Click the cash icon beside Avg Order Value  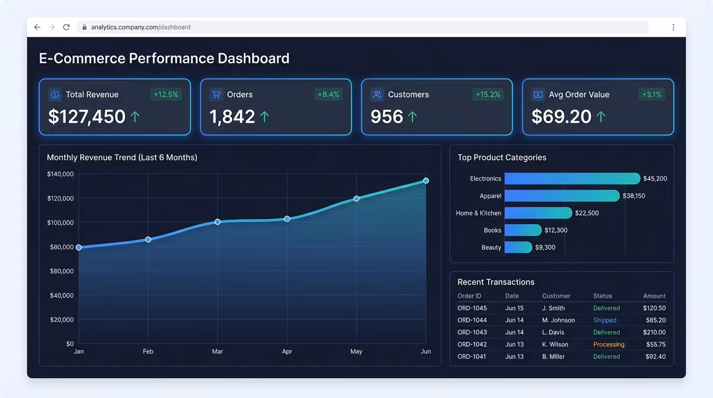coord(538,94)
